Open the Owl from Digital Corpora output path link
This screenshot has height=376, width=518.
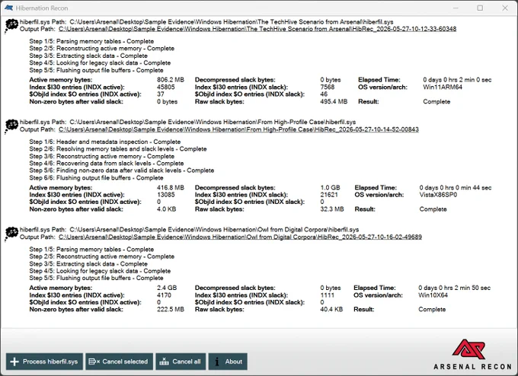click(240, 237)
